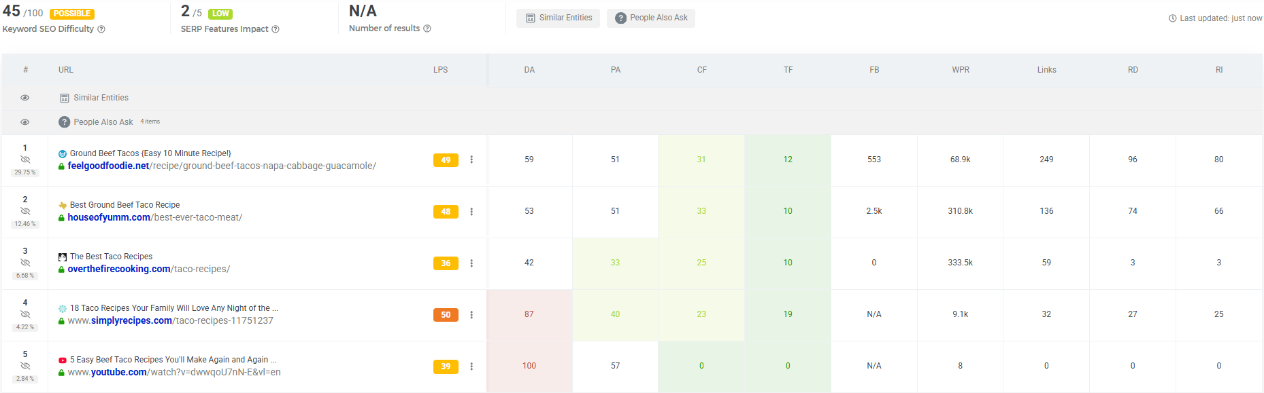Sort by the Links column header

1047,70
